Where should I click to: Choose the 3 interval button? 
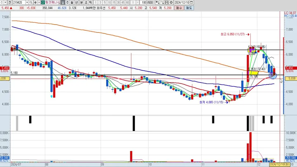[x=100, y=2]
